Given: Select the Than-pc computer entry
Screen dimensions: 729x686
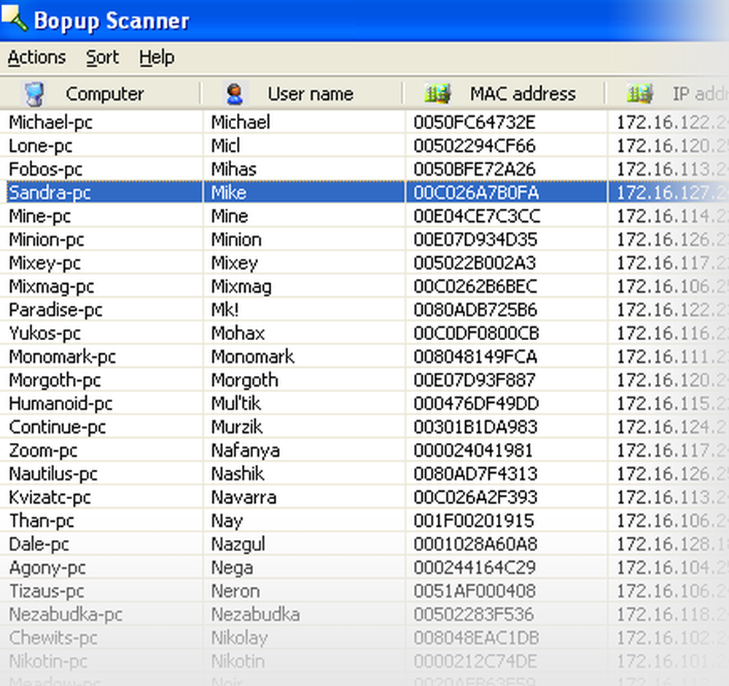Looking at the screenshot, I should click(42, 521).
